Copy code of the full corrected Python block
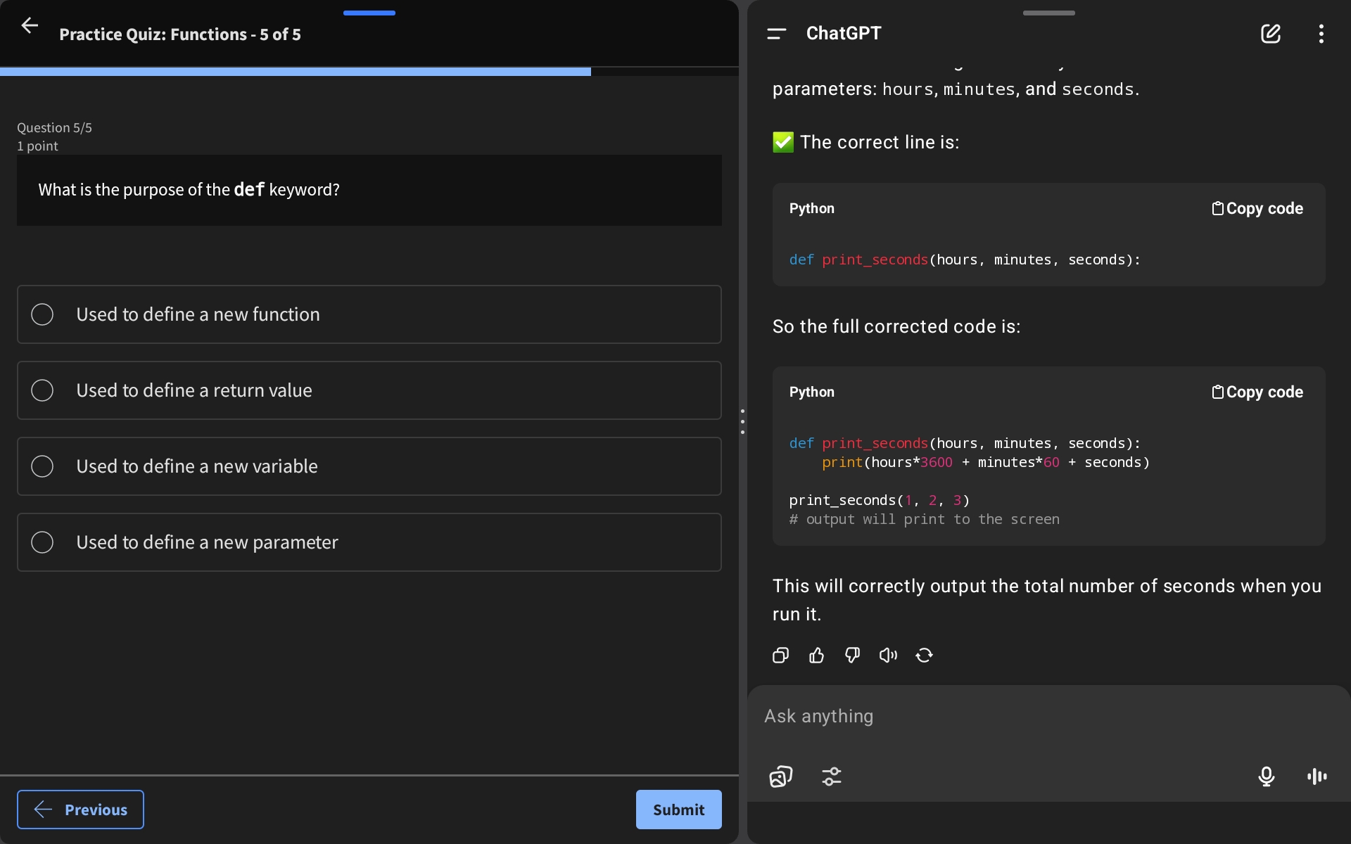This screenshot has height=844, width=1351. click(x=1257, y=392)
